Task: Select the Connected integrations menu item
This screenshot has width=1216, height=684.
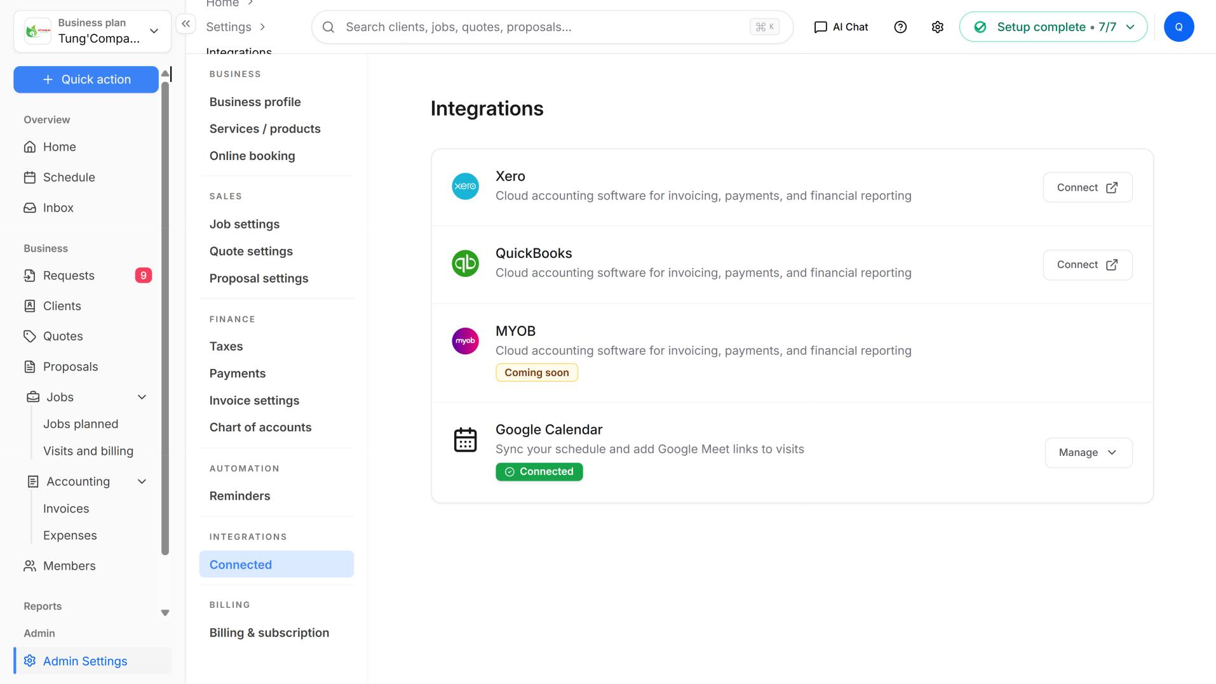Action: (276, 565)
